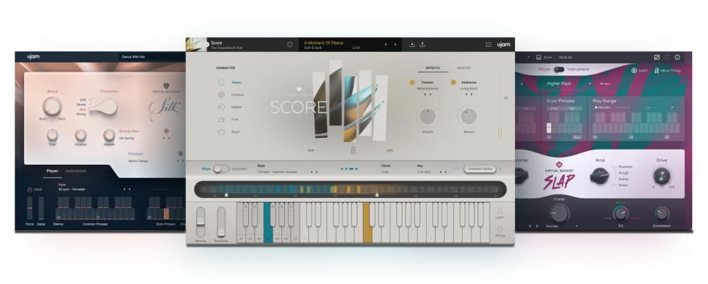The image size is (708, 284).
Task: Click the Micro Timing metronome icon in Slap
Action: pos(656,70)
